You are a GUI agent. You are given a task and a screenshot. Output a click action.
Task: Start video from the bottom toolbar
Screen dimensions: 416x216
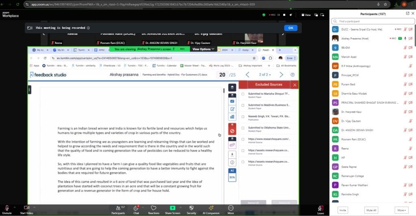pos(27,208)
